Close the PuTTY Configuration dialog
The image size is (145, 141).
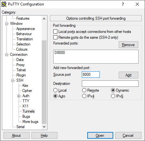click(137, 4)
